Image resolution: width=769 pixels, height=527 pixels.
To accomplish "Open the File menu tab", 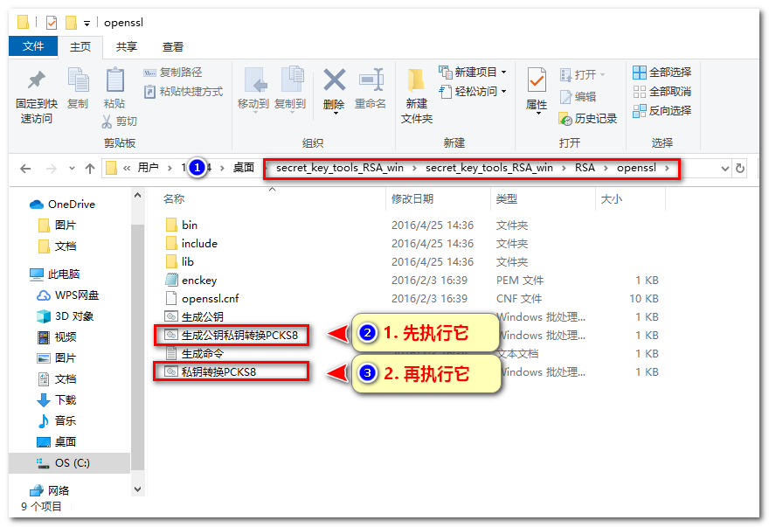I will 33,46.
